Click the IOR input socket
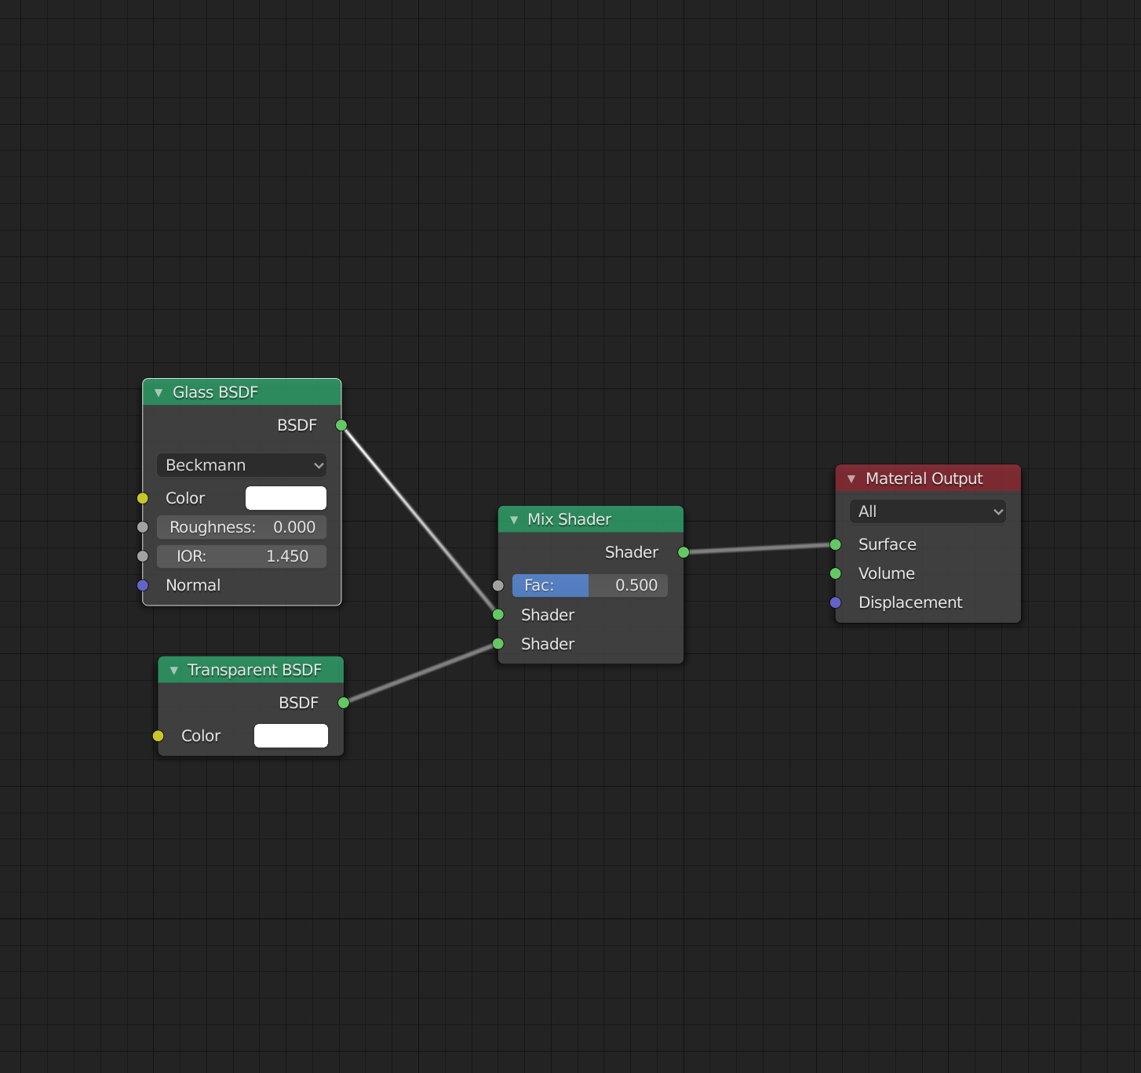 [143, 556]
